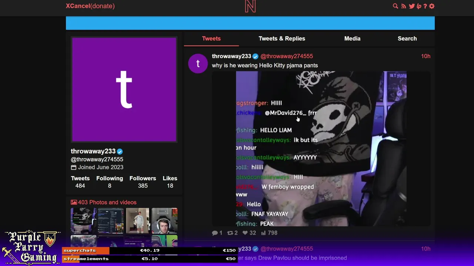Click the purple 't' tweet avatar
Viewport: 474px width, 266px height.
point(198,64)
